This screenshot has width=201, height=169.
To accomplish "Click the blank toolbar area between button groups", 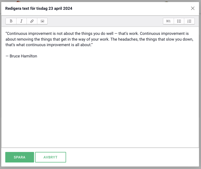I will coord(105,21).
